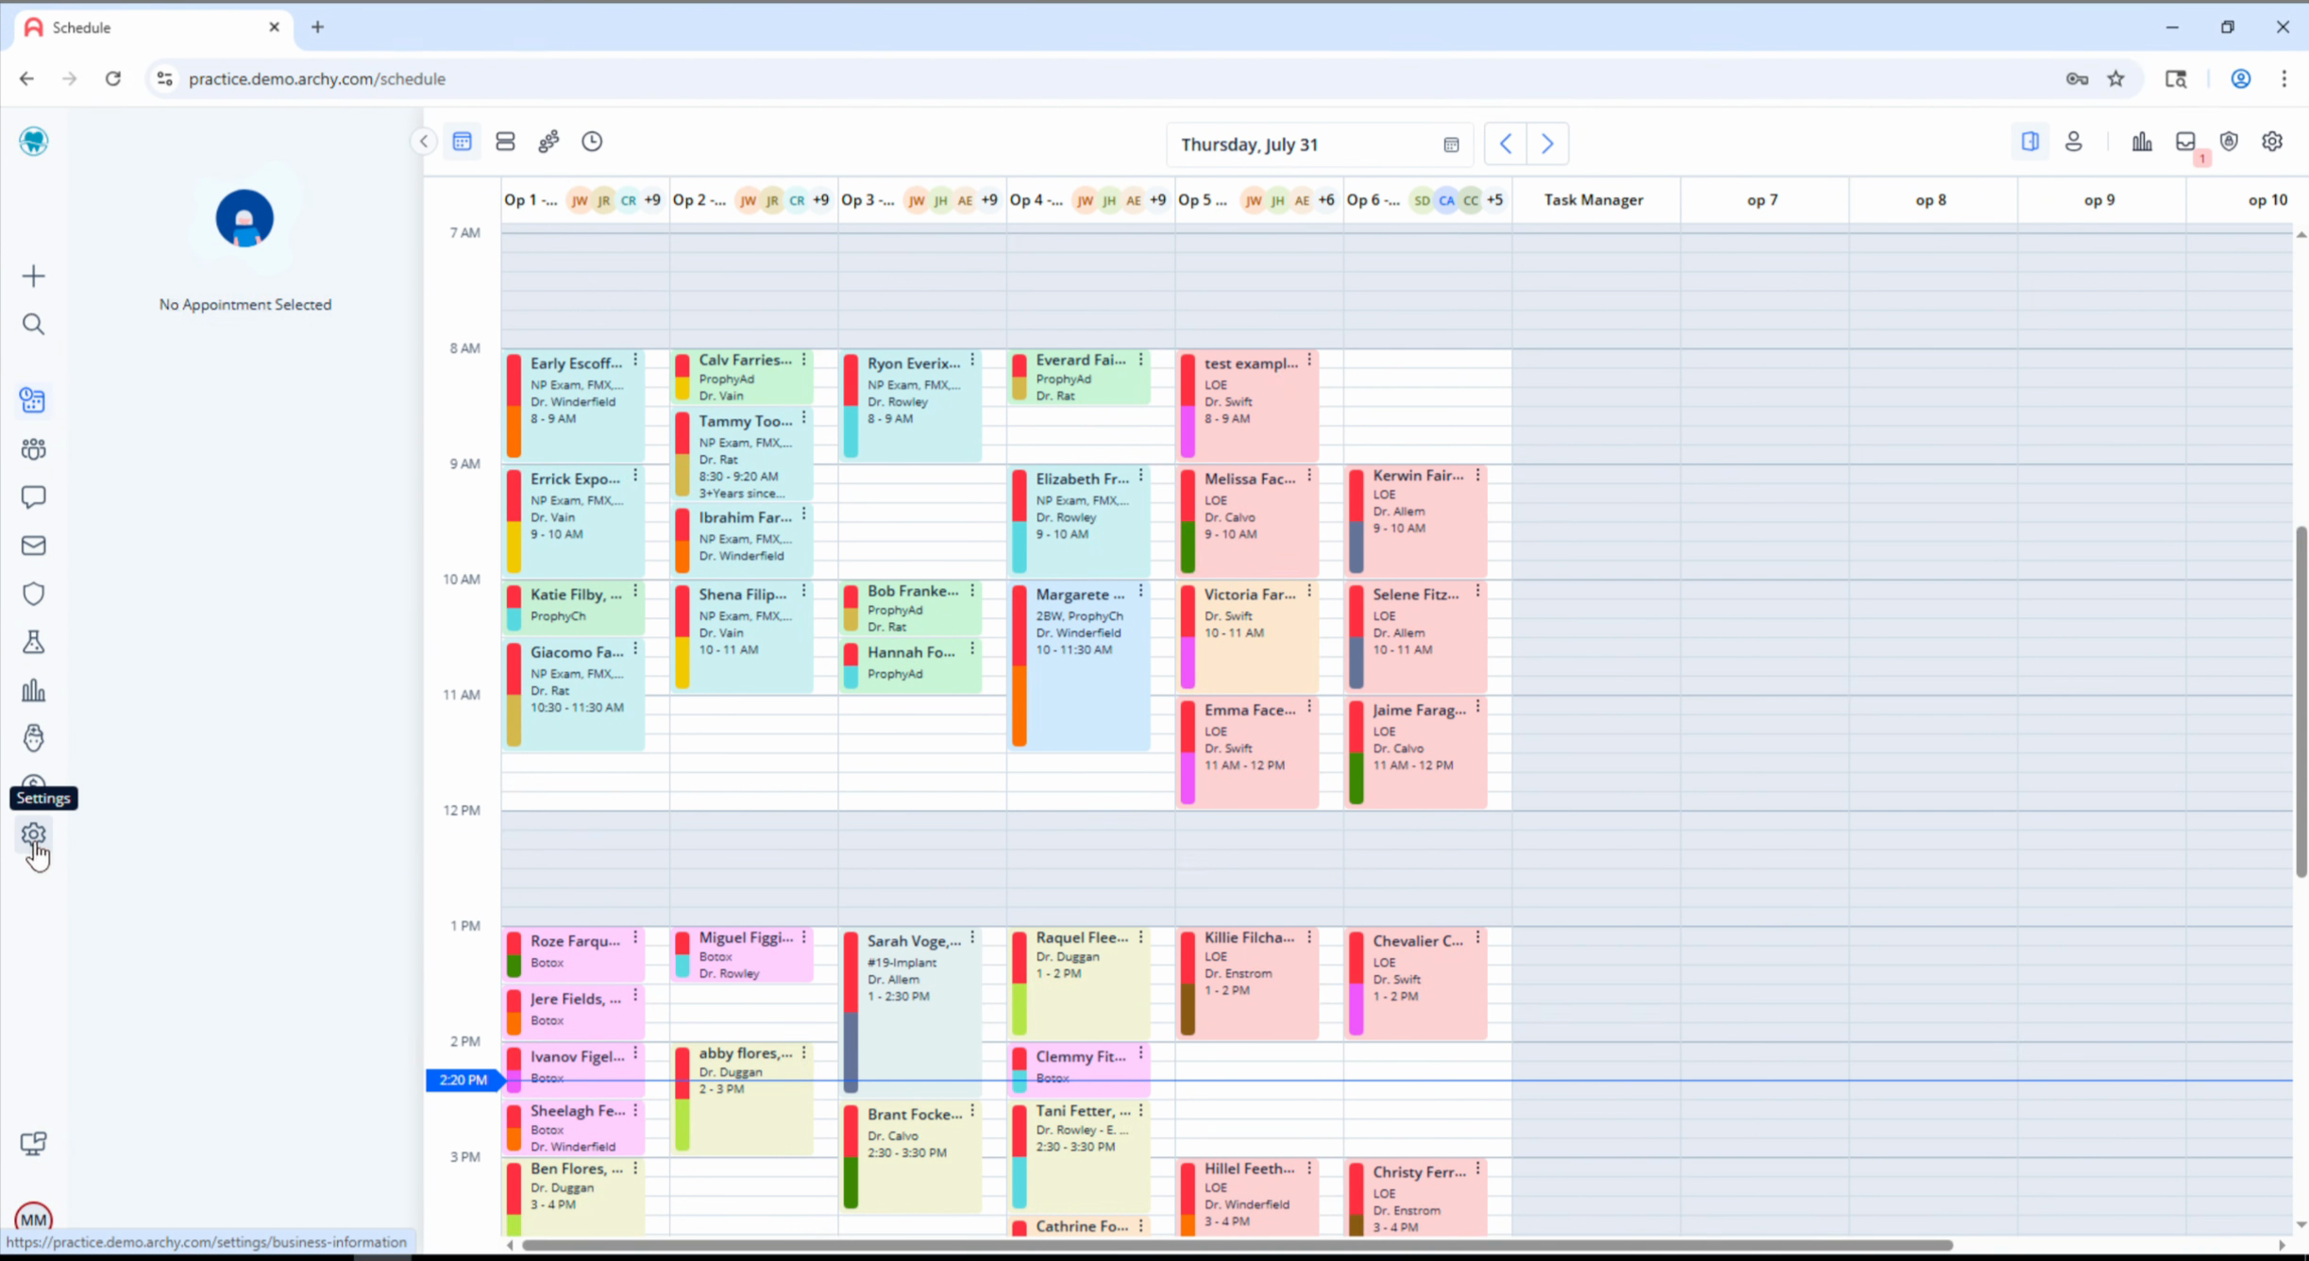Collapse the left appointment panel

click(x=424, y=142)
